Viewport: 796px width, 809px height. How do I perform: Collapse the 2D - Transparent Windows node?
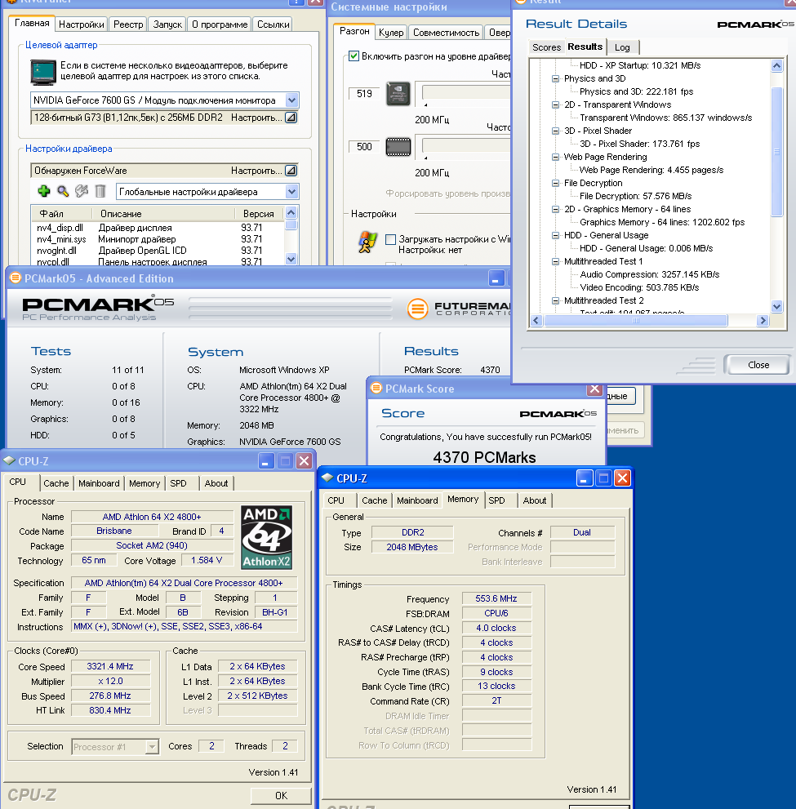(556, 104)
